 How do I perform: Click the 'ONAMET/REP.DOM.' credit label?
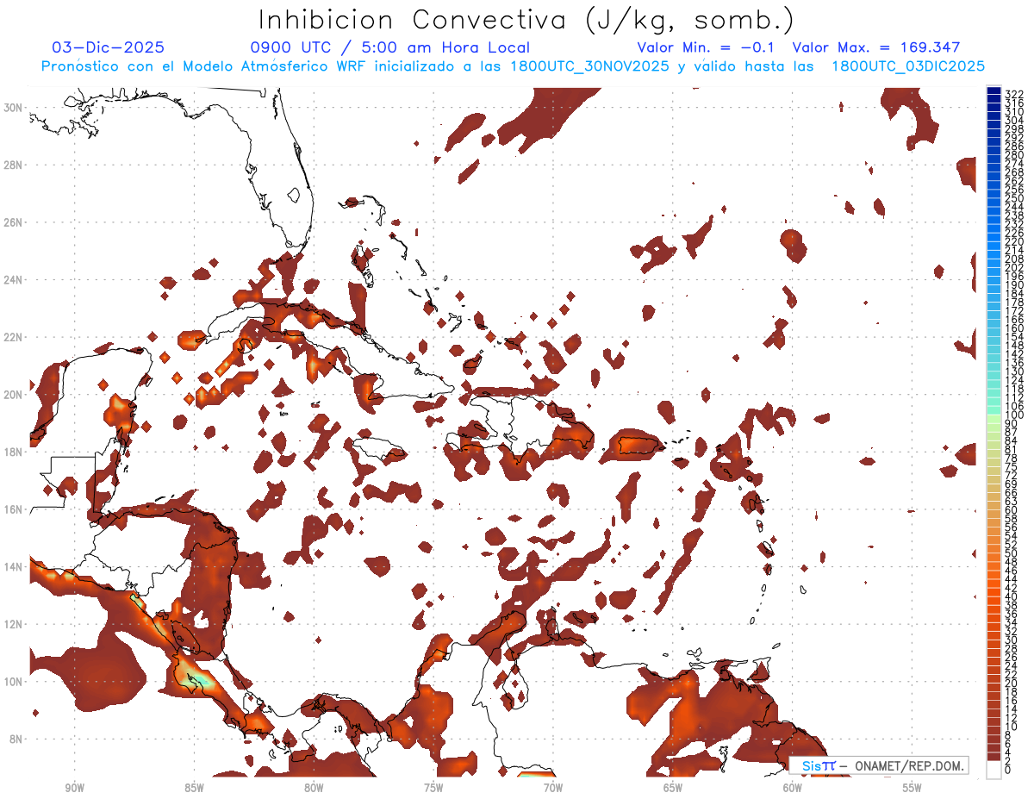(908, 766)
